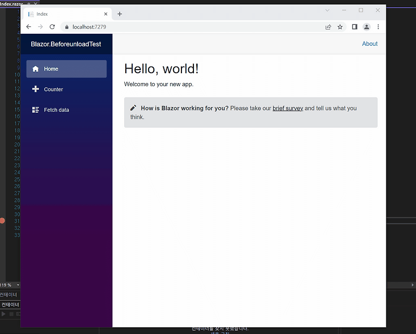
Task: Open the browser three-dot menu
Action: [378, 26]
